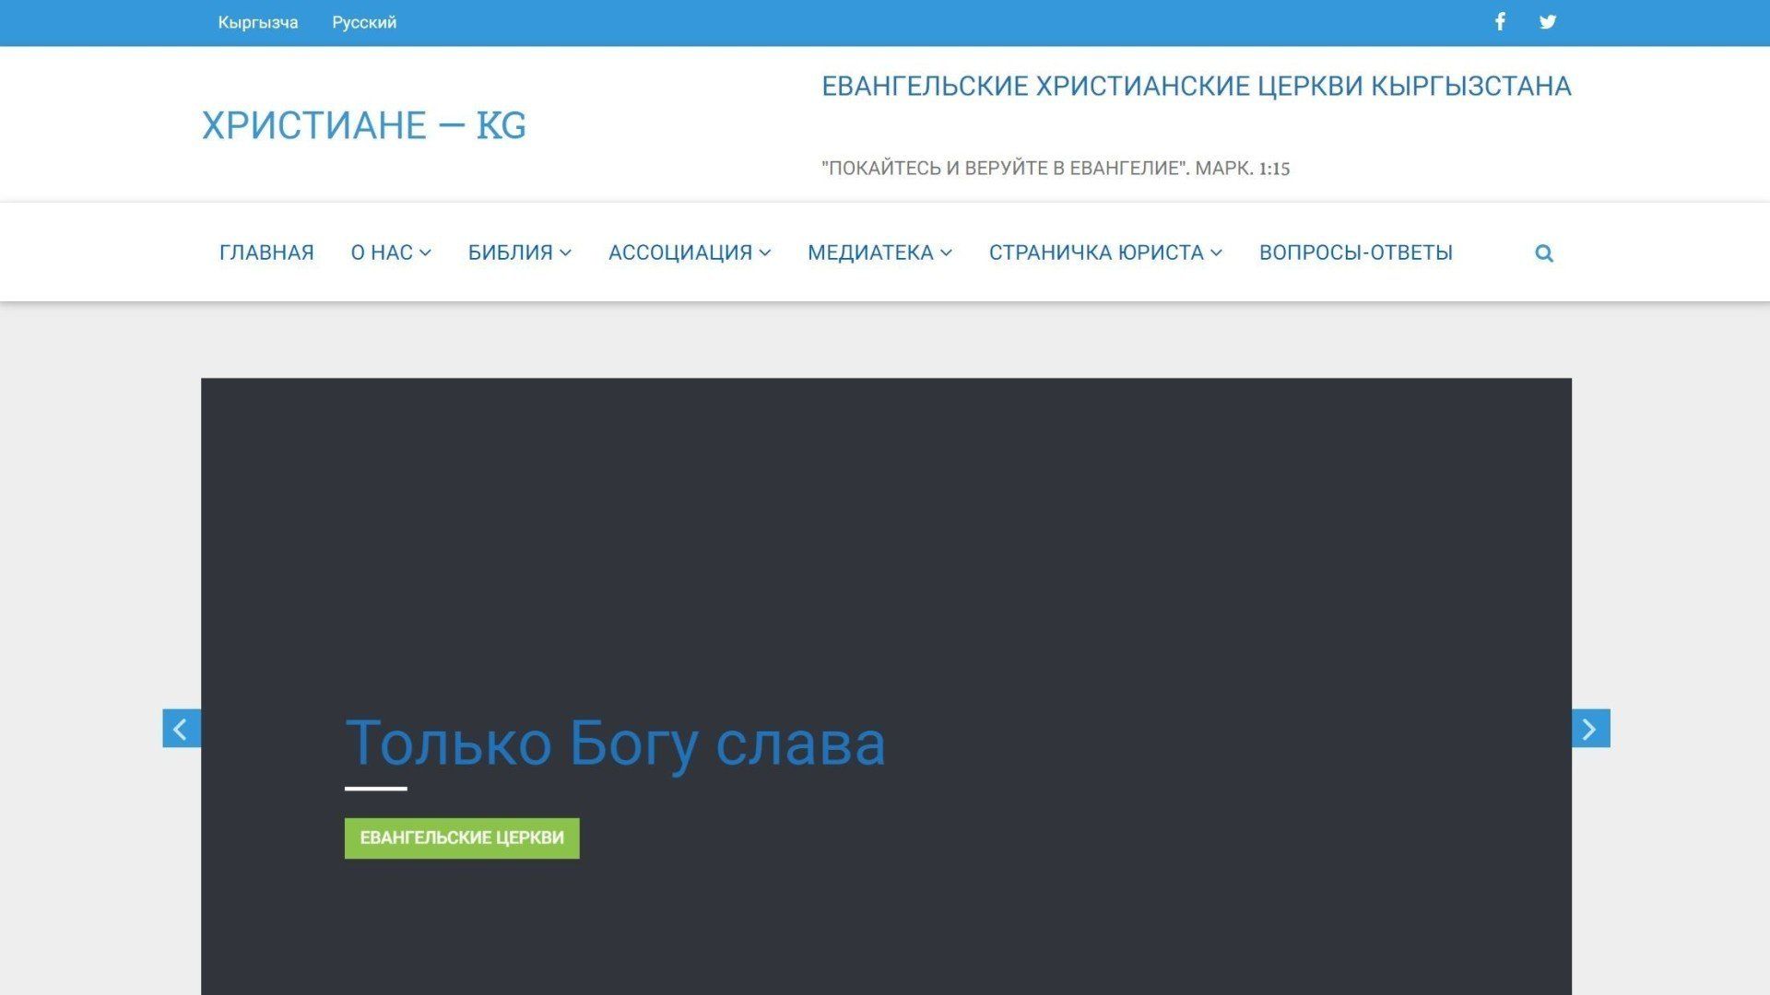Expand the МЕДИАТЕКА dropdown menu

pyautogui.click(x=880, y=252)
